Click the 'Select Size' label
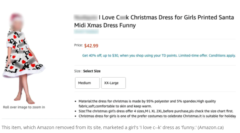The width and height of the screenshot is (240, 133). (92, 71)
